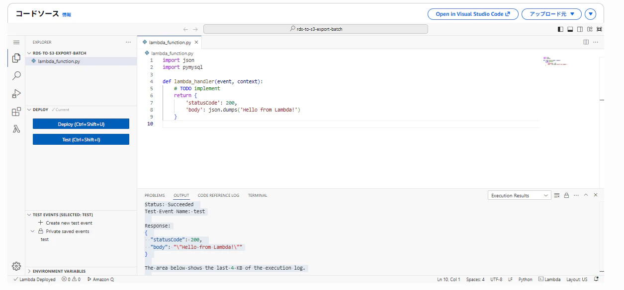Toggle the primary side bar layout
624x290 pixels.
[561, 29]
